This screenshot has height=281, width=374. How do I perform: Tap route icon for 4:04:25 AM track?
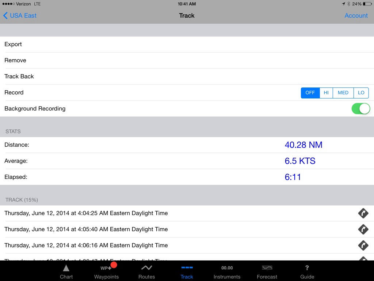tap(363, 213)
